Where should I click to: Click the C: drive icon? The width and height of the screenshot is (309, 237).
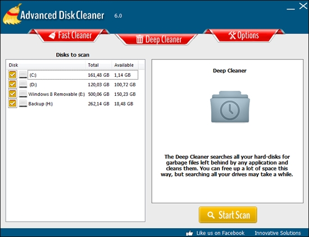tap(23, 75)
